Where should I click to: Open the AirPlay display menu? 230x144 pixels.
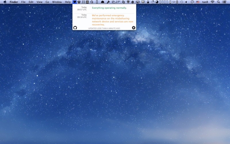[x=138, y=2]
